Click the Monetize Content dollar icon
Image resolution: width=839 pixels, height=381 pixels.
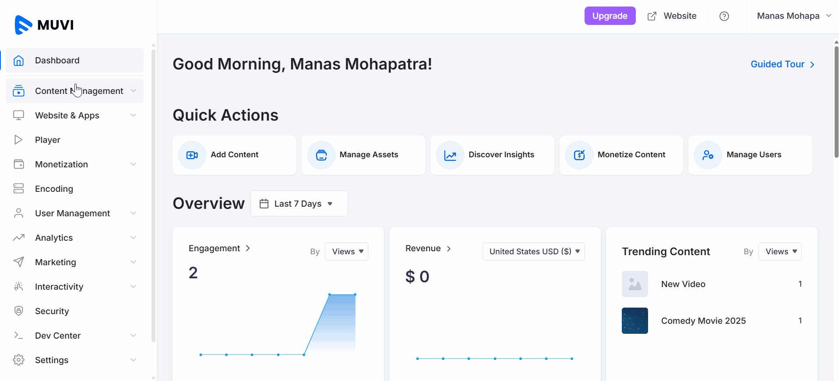tap(579, 155)
